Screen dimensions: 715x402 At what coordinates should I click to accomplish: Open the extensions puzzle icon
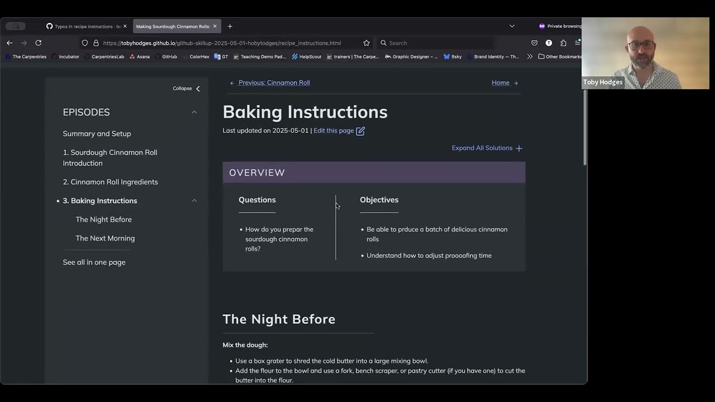[563, 43]
